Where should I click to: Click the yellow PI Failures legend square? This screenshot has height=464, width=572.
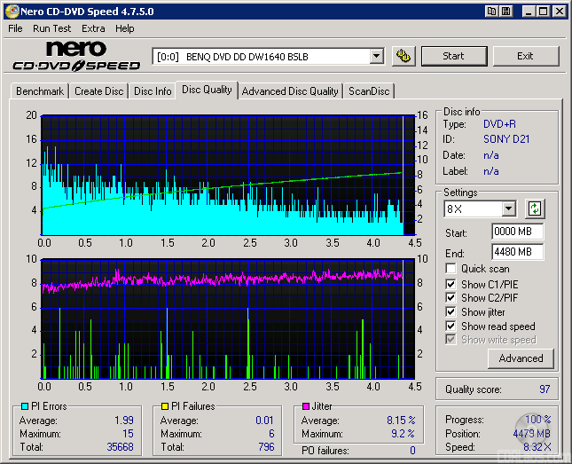click(165, 406)
